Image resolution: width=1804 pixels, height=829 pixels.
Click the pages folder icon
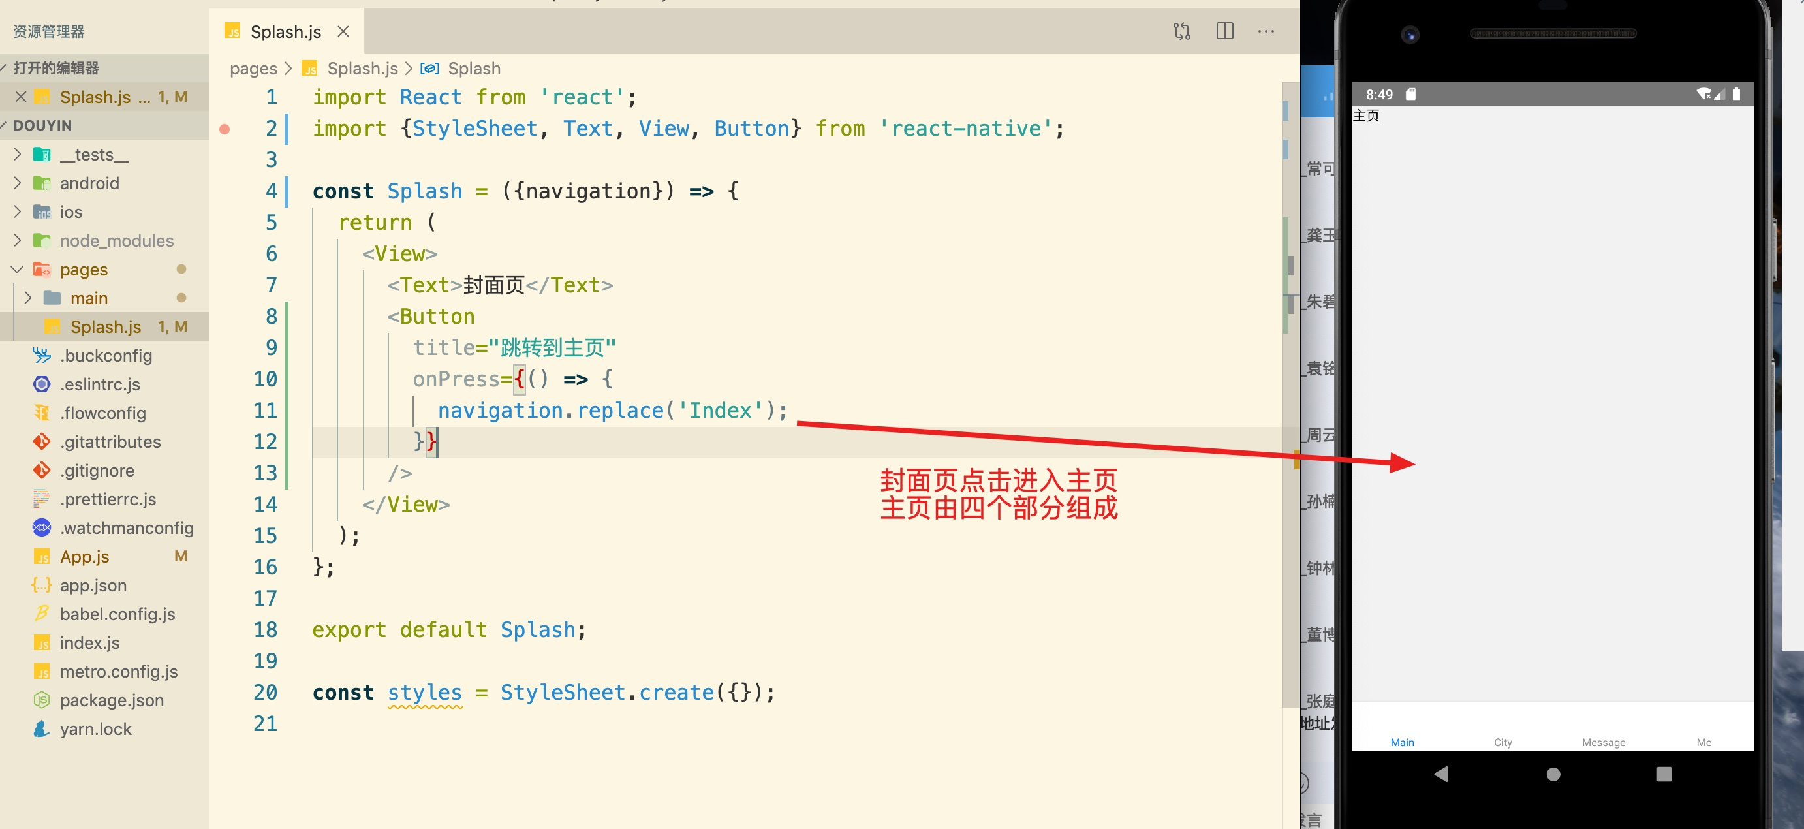pyautogui.click(x=42, y=269)
